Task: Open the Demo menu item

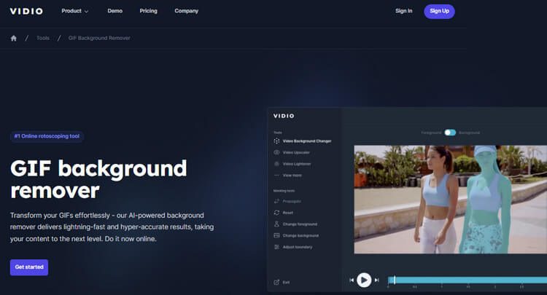Action: pyautogui.click(x=115, y=11)
